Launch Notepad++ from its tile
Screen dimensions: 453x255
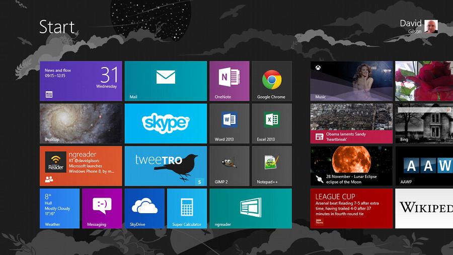pos(272,166)
